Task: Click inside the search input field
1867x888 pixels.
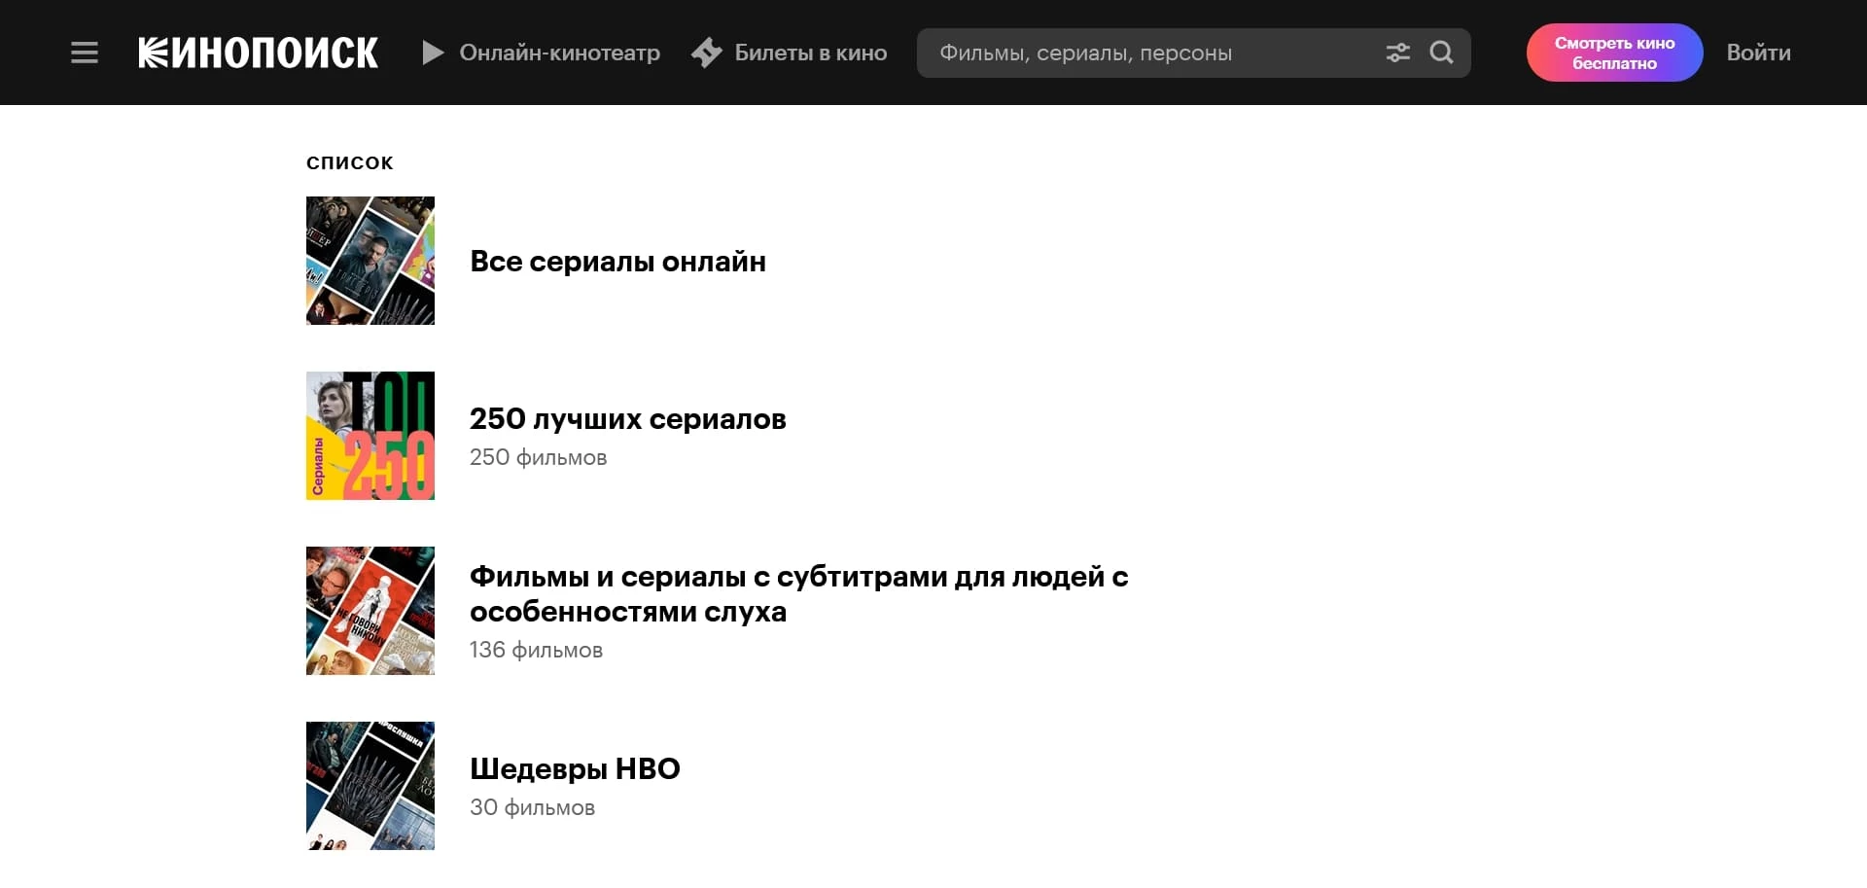Action: (x=1118, y=53)
